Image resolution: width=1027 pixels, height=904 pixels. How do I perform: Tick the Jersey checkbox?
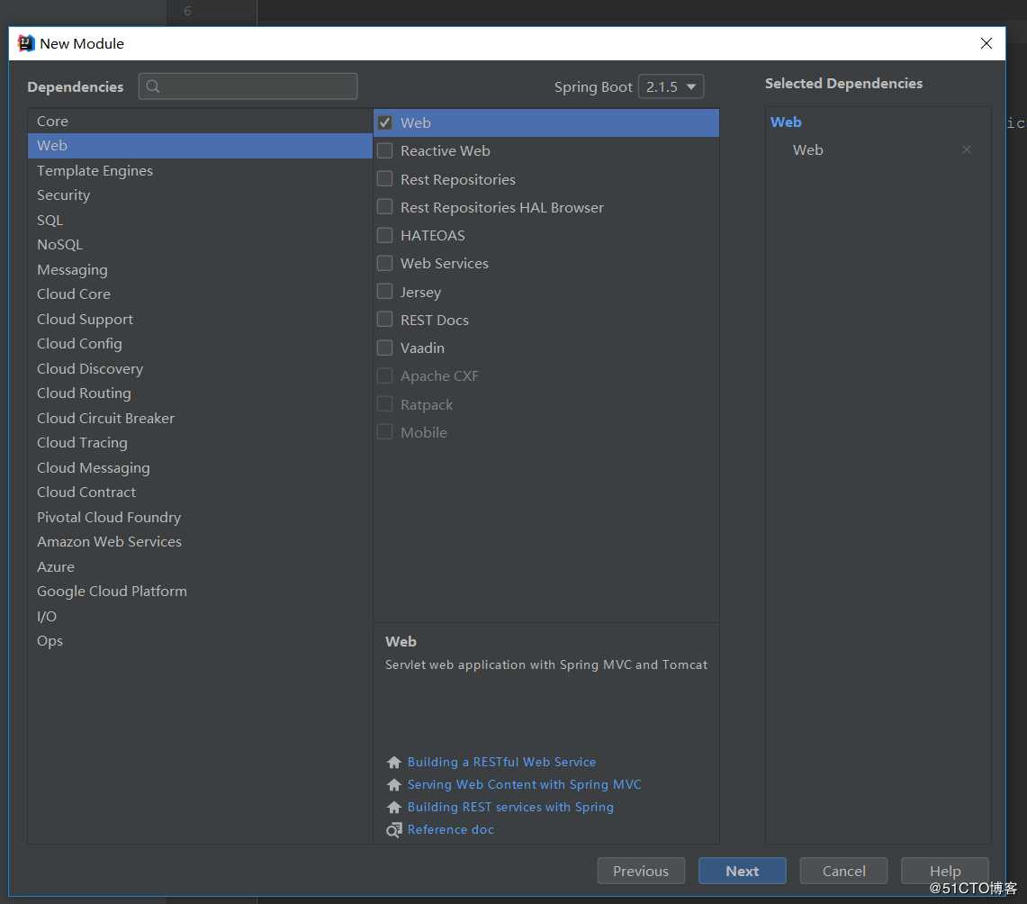[385, 292]
